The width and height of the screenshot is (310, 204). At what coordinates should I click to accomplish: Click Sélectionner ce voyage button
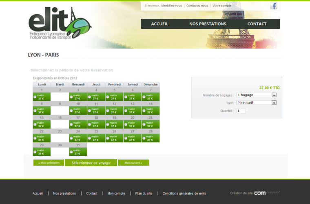pyautogui.click(x=91, y=163)
